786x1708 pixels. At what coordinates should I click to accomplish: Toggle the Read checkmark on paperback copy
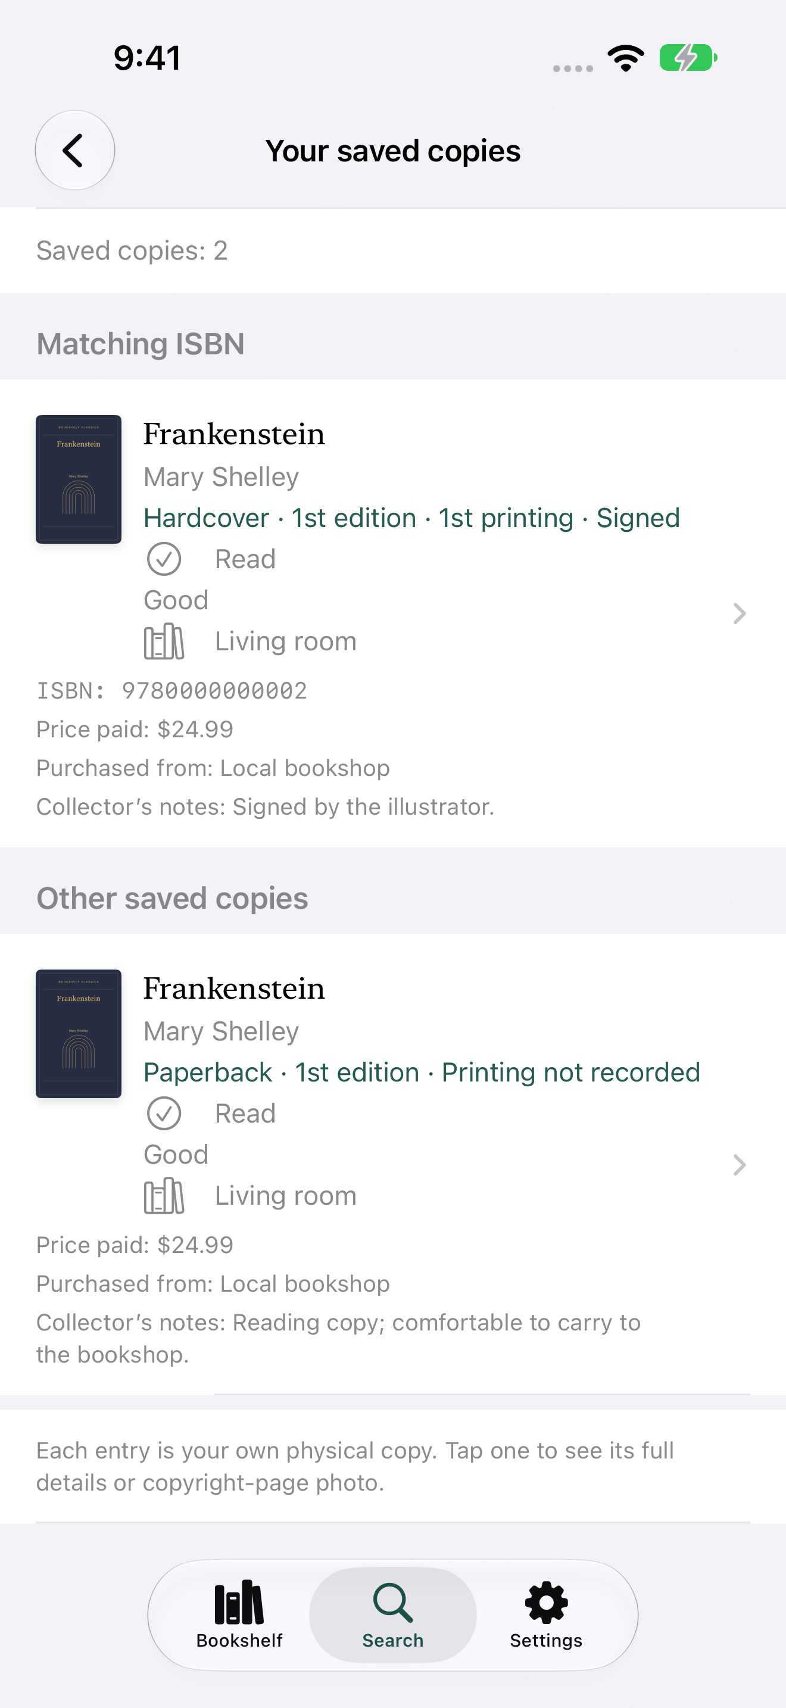(164, 1113)
